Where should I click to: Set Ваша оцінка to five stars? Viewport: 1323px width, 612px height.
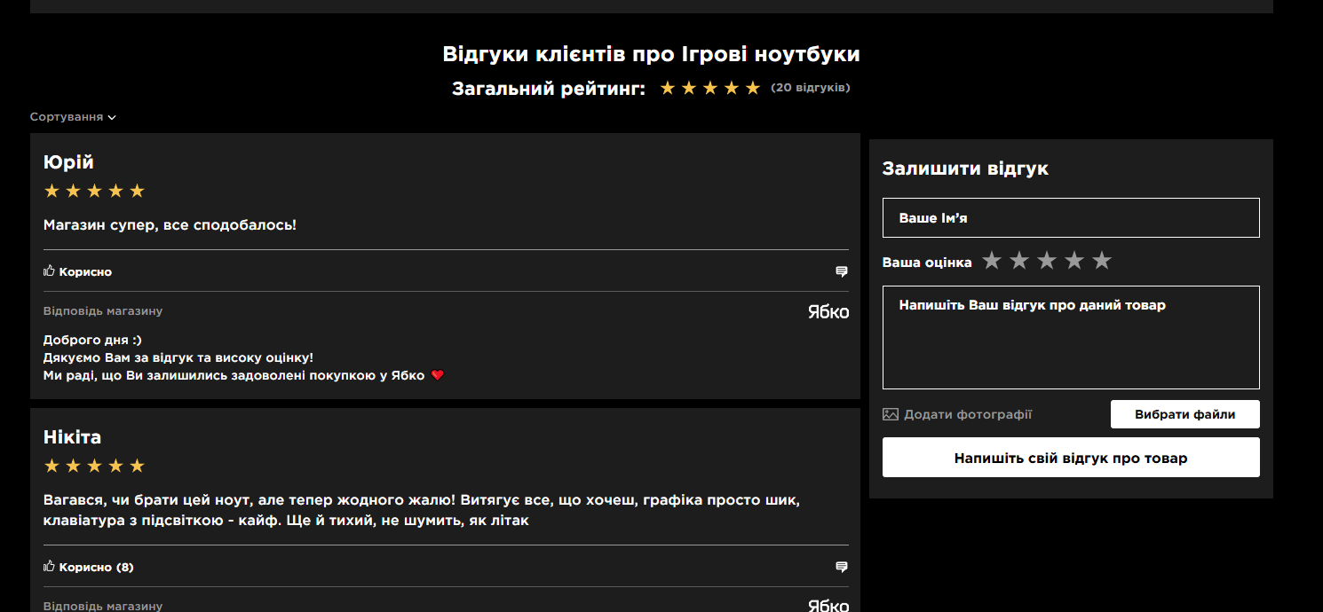click(x=1102, y=261)
